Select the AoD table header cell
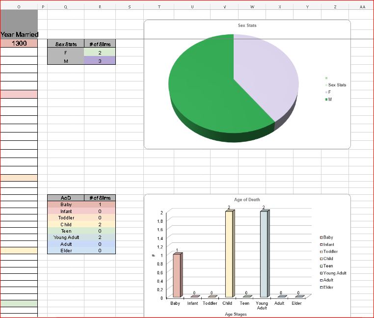 [66, 198]
